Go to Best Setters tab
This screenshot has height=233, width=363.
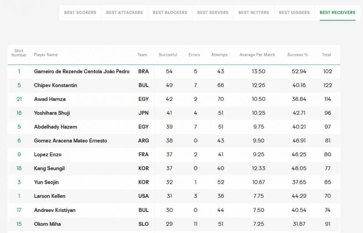tap(254, 13)
